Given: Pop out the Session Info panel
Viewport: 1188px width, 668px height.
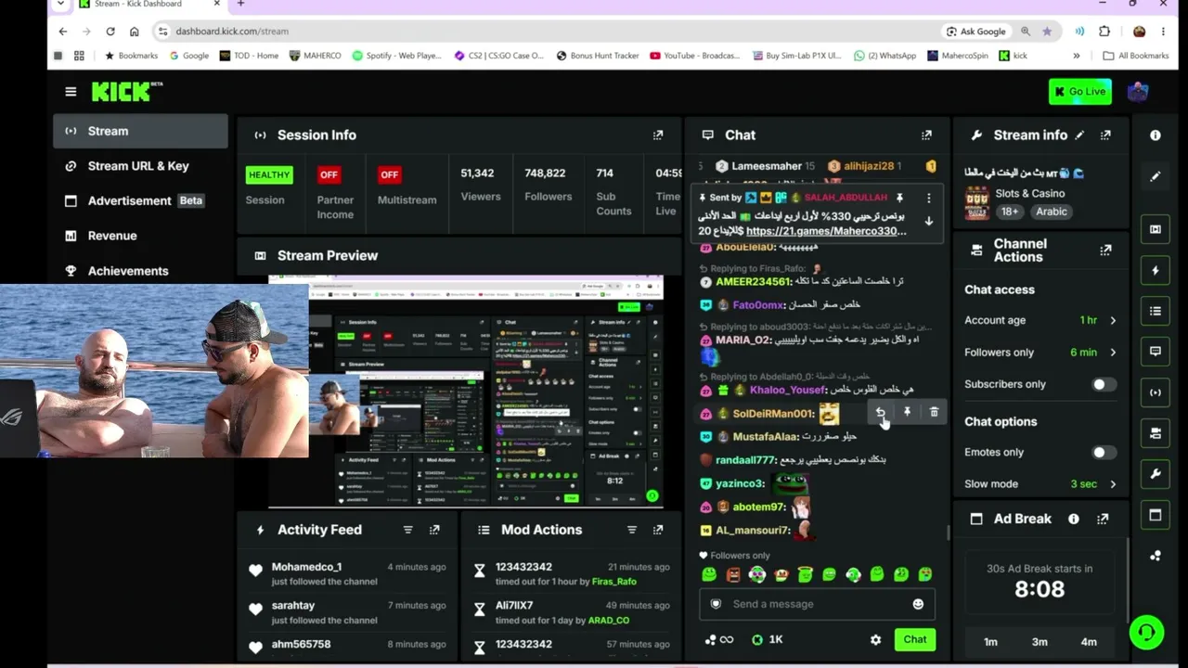Looking at the screenshot, I should pyautogui.click(x=658, y=135).
